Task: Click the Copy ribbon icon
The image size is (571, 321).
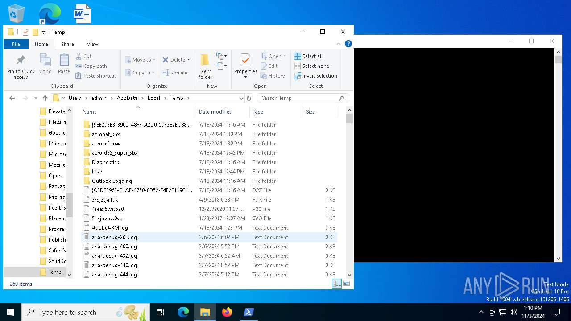Action: click(x=45, y=64)
